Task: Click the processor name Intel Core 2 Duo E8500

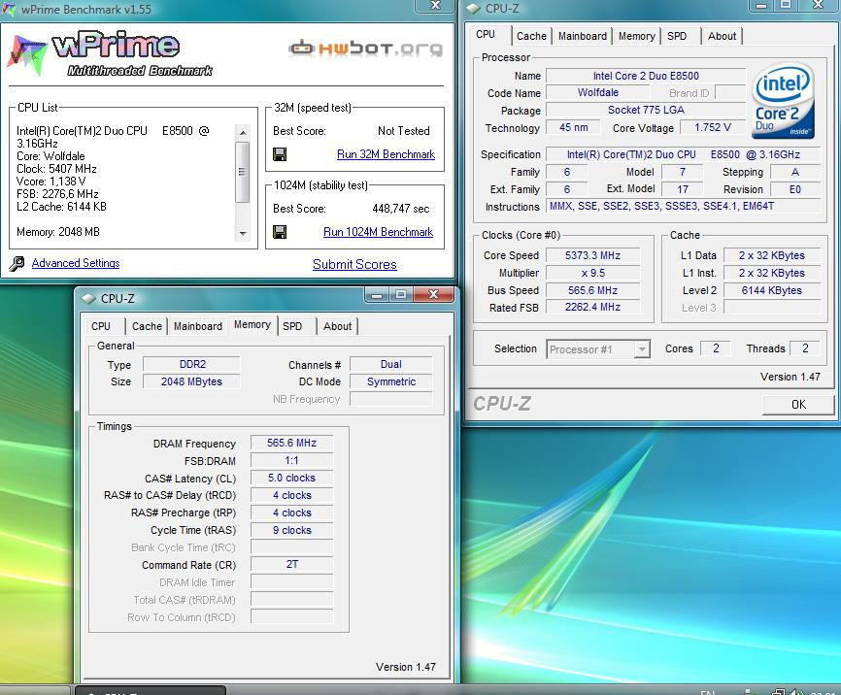Action: coord(646,76)
